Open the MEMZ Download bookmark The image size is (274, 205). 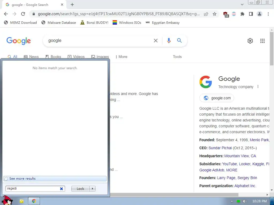(x=20, y=22)
